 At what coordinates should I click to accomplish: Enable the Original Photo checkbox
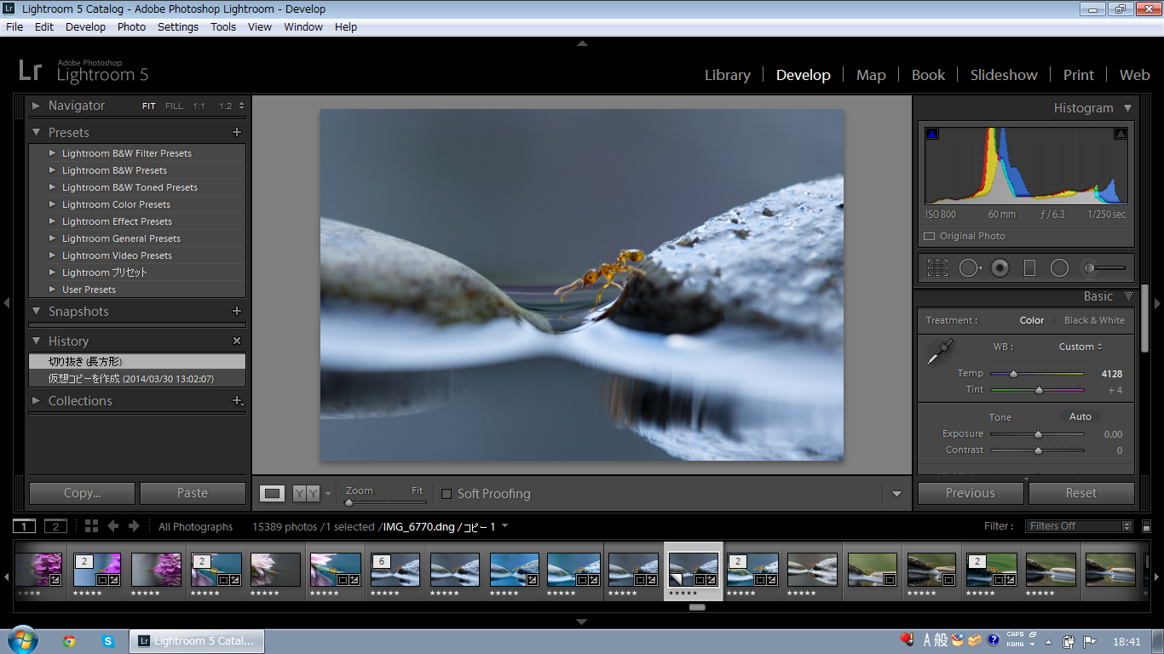click(930, 236)
